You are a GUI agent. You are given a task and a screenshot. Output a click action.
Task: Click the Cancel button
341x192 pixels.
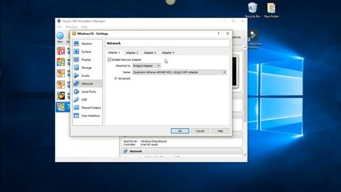200,131
